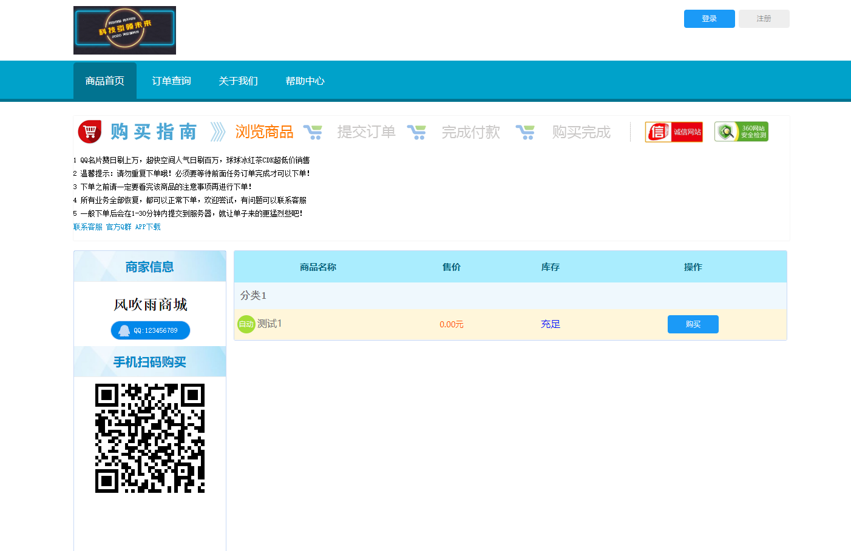Click the QR code for mobile purchase

point(149,439)
